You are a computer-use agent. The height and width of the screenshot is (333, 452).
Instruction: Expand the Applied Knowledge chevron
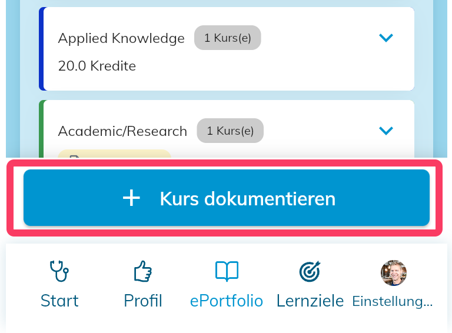click(386, 38)
